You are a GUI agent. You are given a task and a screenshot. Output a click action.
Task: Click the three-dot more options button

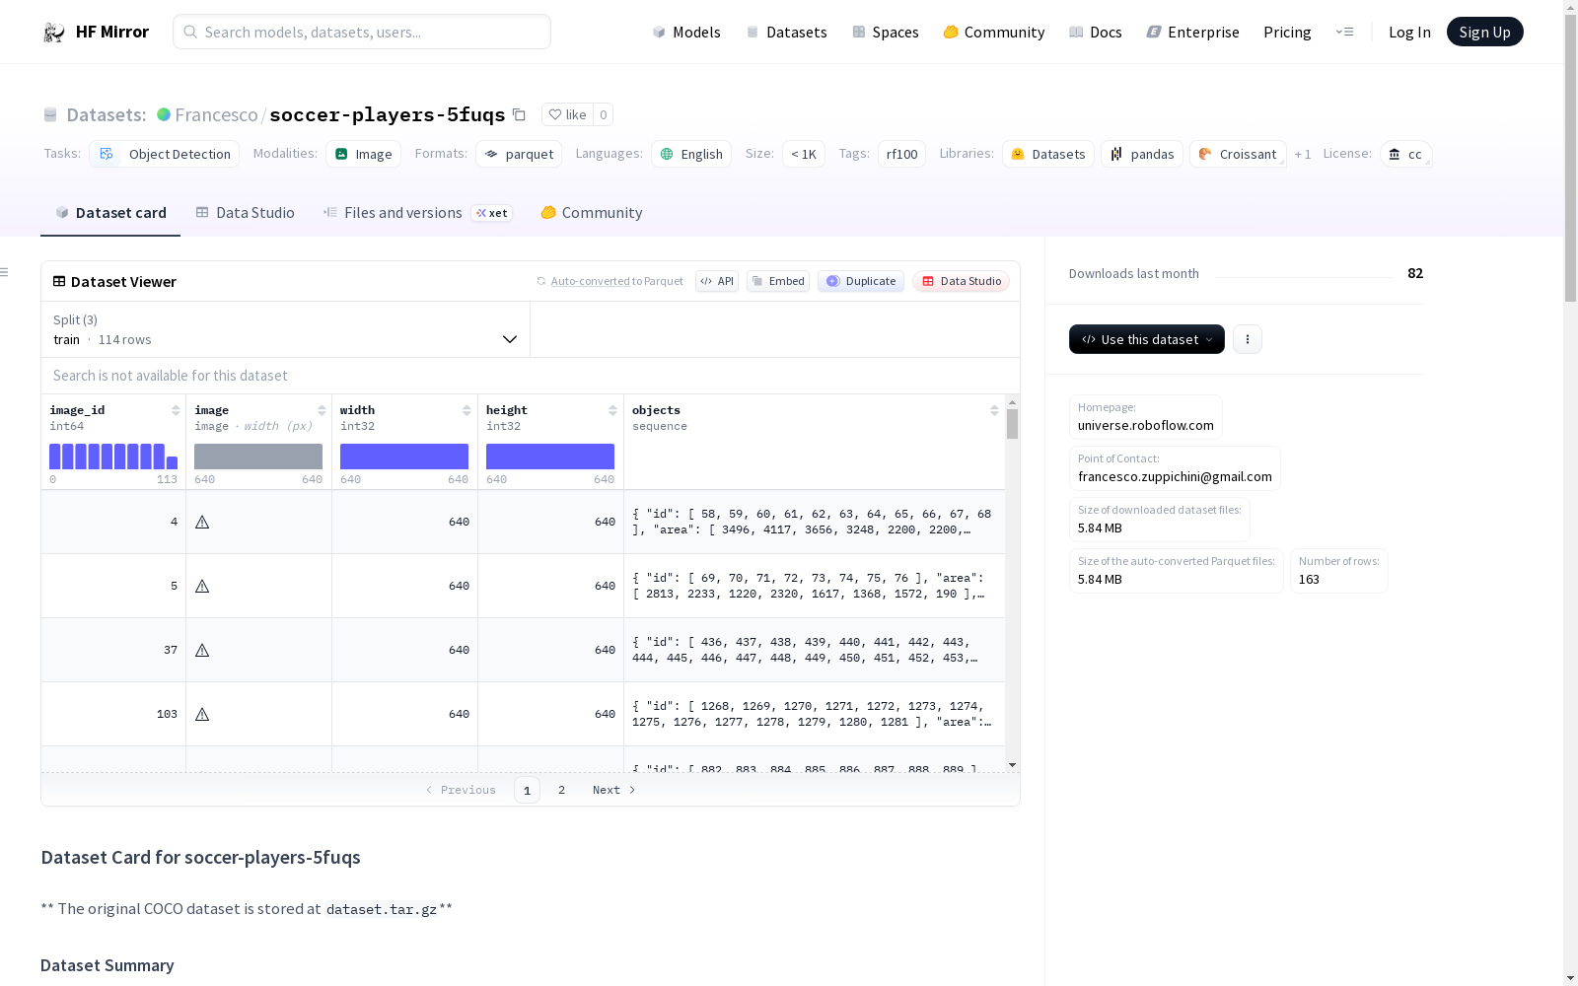click(1248, 339)
